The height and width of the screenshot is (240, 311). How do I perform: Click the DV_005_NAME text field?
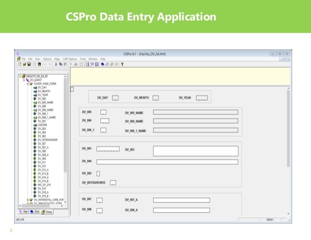click(x=195, y=112)
